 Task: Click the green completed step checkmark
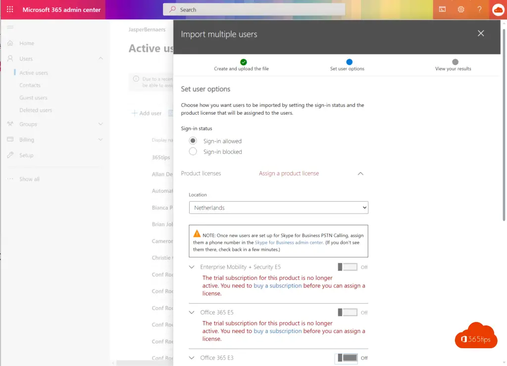tap(244, 62)
